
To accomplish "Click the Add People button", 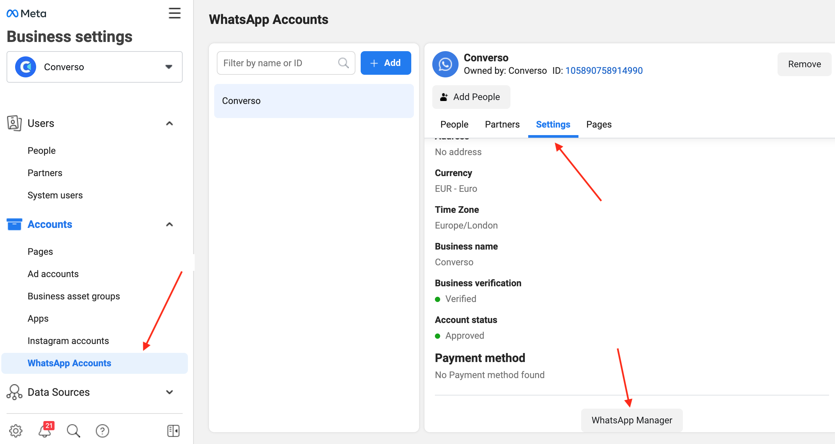I will tap(471, 97).
